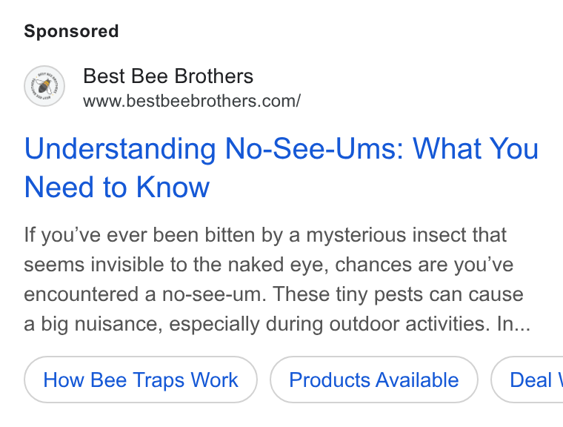This screenshot has width=563, height=427.
Task: Open the 'Understanding No-See-Ums' headline link
Action: coord(281,168)
